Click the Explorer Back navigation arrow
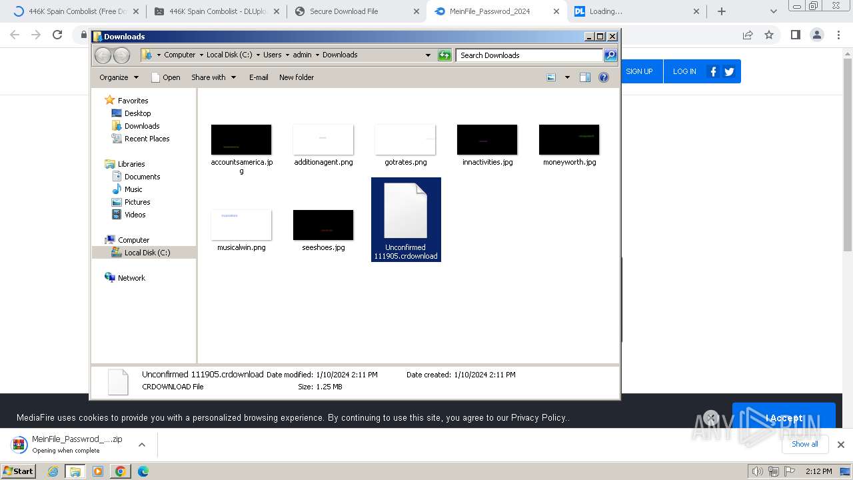The height and width of the screenshot is (480, 853). 103,55
